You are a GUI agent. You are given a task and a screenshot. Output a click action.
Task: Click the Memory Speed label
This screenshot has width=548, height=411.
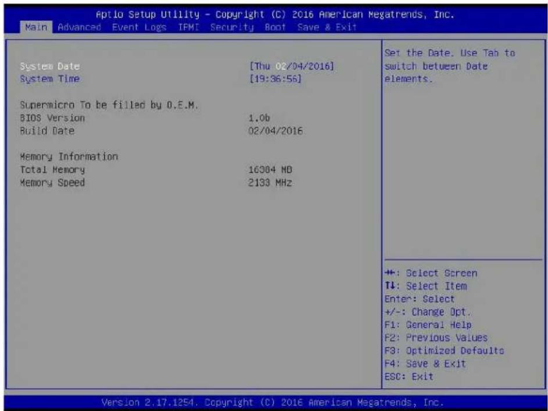pyautogui.click(x=52, y=183)
